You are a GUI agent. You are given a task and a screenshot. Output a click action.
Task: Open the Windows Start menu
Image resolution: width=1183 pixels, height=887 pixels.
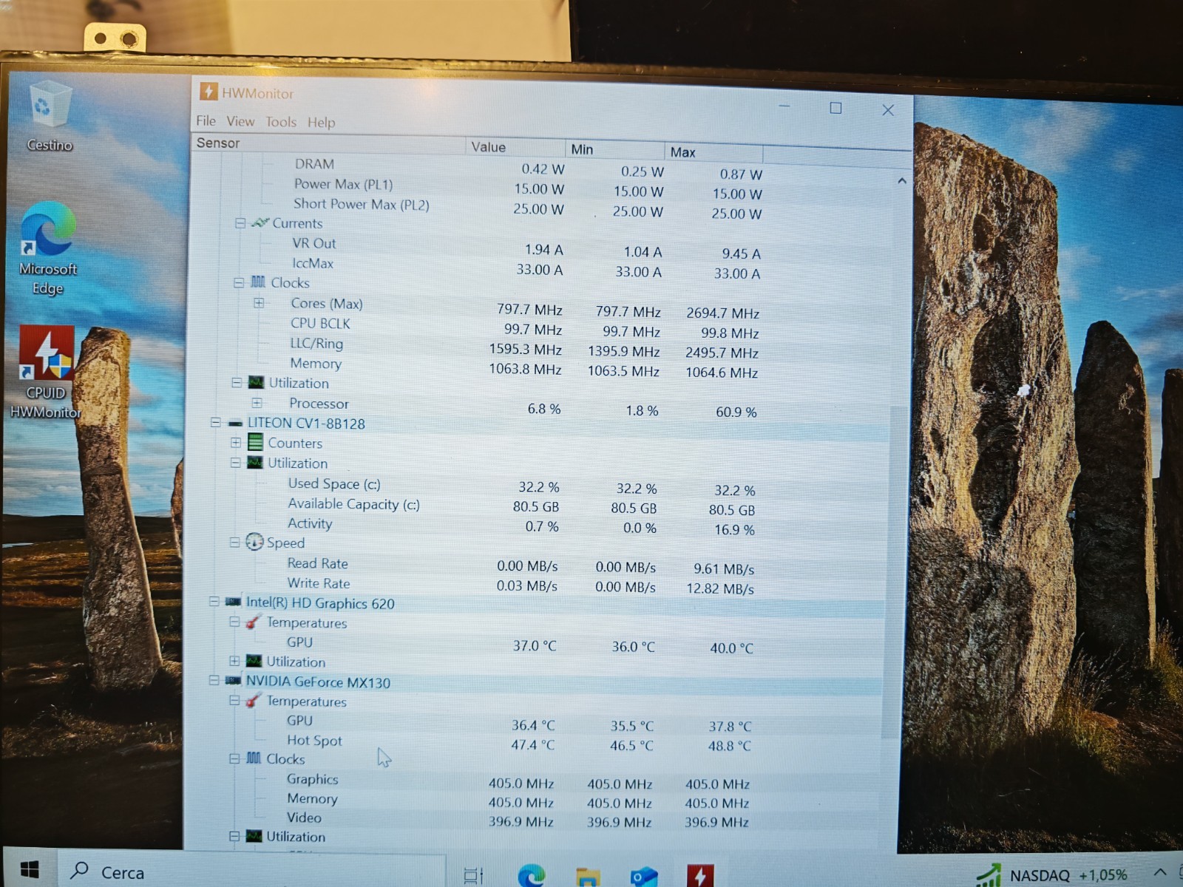29,870
